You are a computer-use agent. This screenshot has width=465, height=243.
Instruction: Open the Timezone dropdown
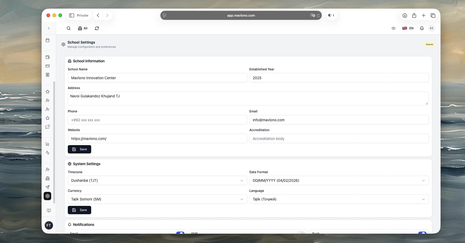click(157, 180)
